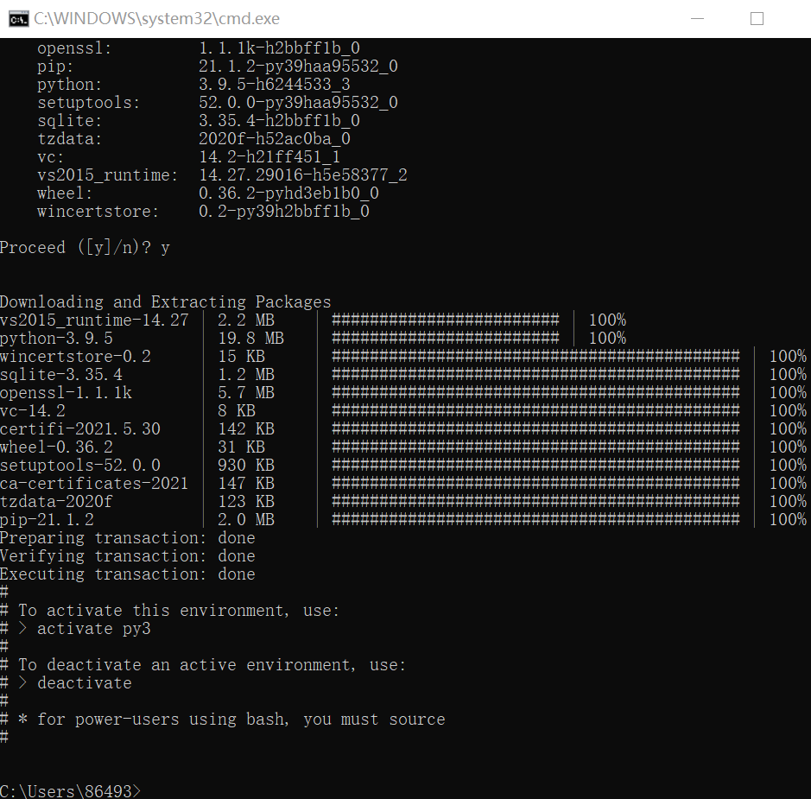Click the pip version 21.1.2-py39haa95532_0
Image resolution: width=811 pixels, height=799 pixels.
pyautogui.click(x=299, y=67)
